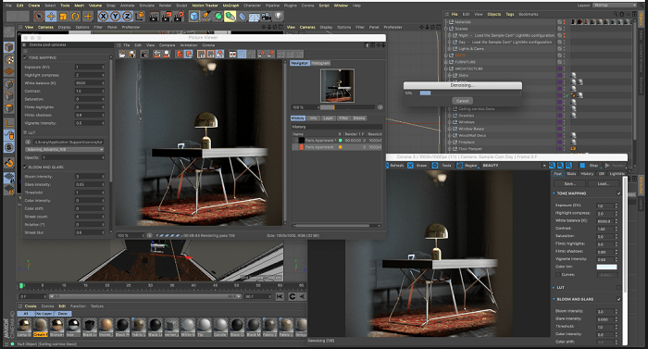This screenshot has width=648, height=349.
Task: Toggle X axis lock
Action: [104, 16]
